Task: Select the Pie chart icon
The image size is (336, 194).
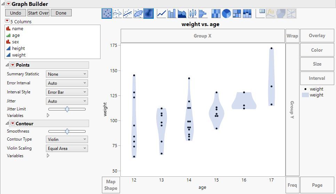Action: [x=226, y=14]
